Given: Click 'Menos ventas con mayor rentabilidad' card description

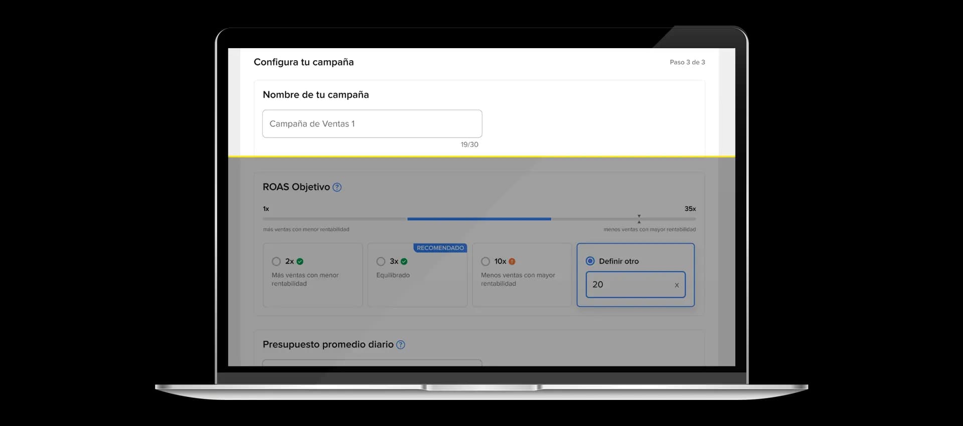Looking at the screenshot, I should pos(518,279).
